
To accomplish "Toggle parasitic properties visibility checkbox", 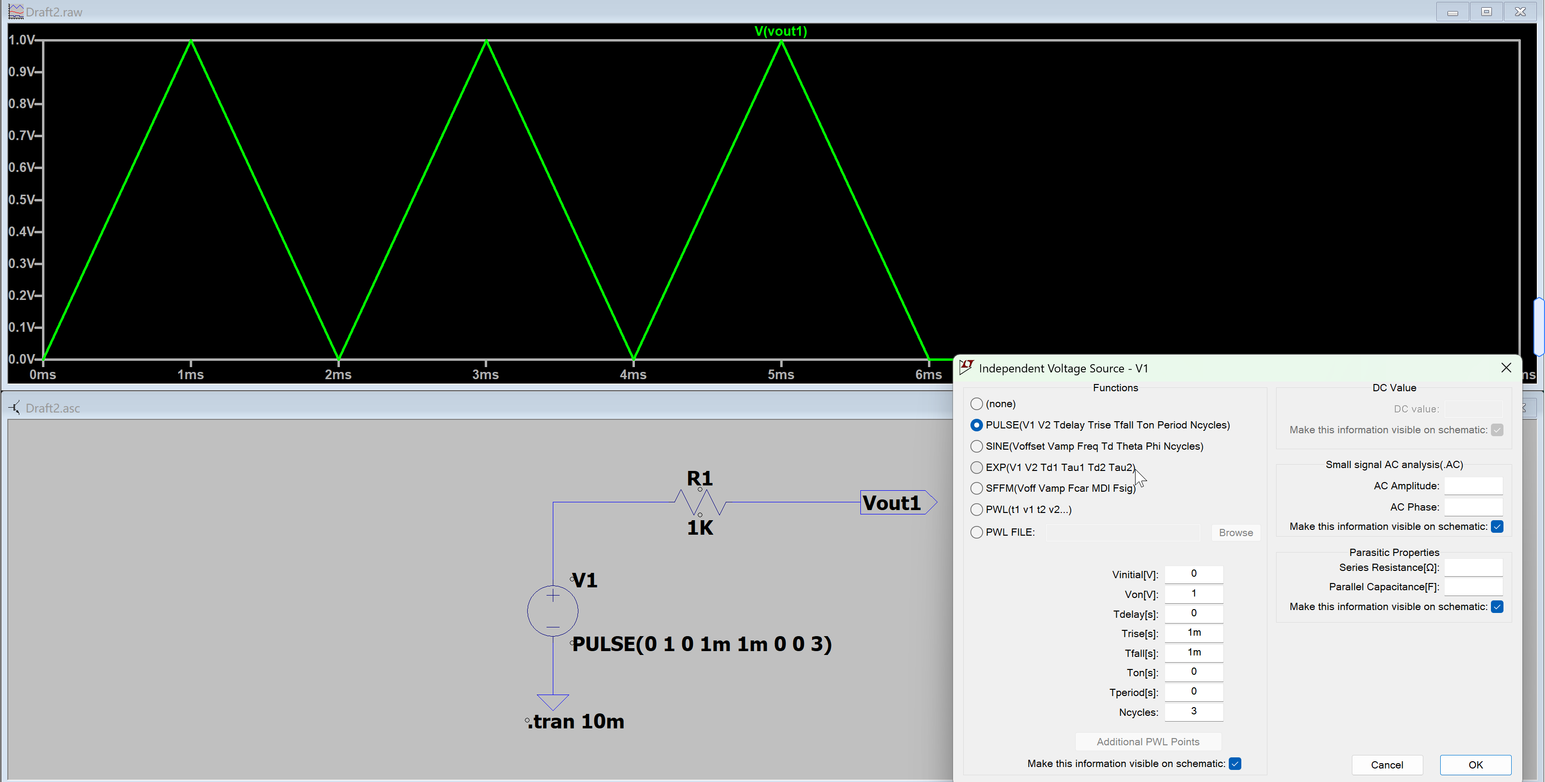I will 1497,607.
